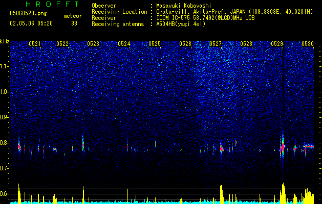Screen dimensions: 322x204
Task: Click the tall yellow intensity bar after 0527
Action: point(221,194)
